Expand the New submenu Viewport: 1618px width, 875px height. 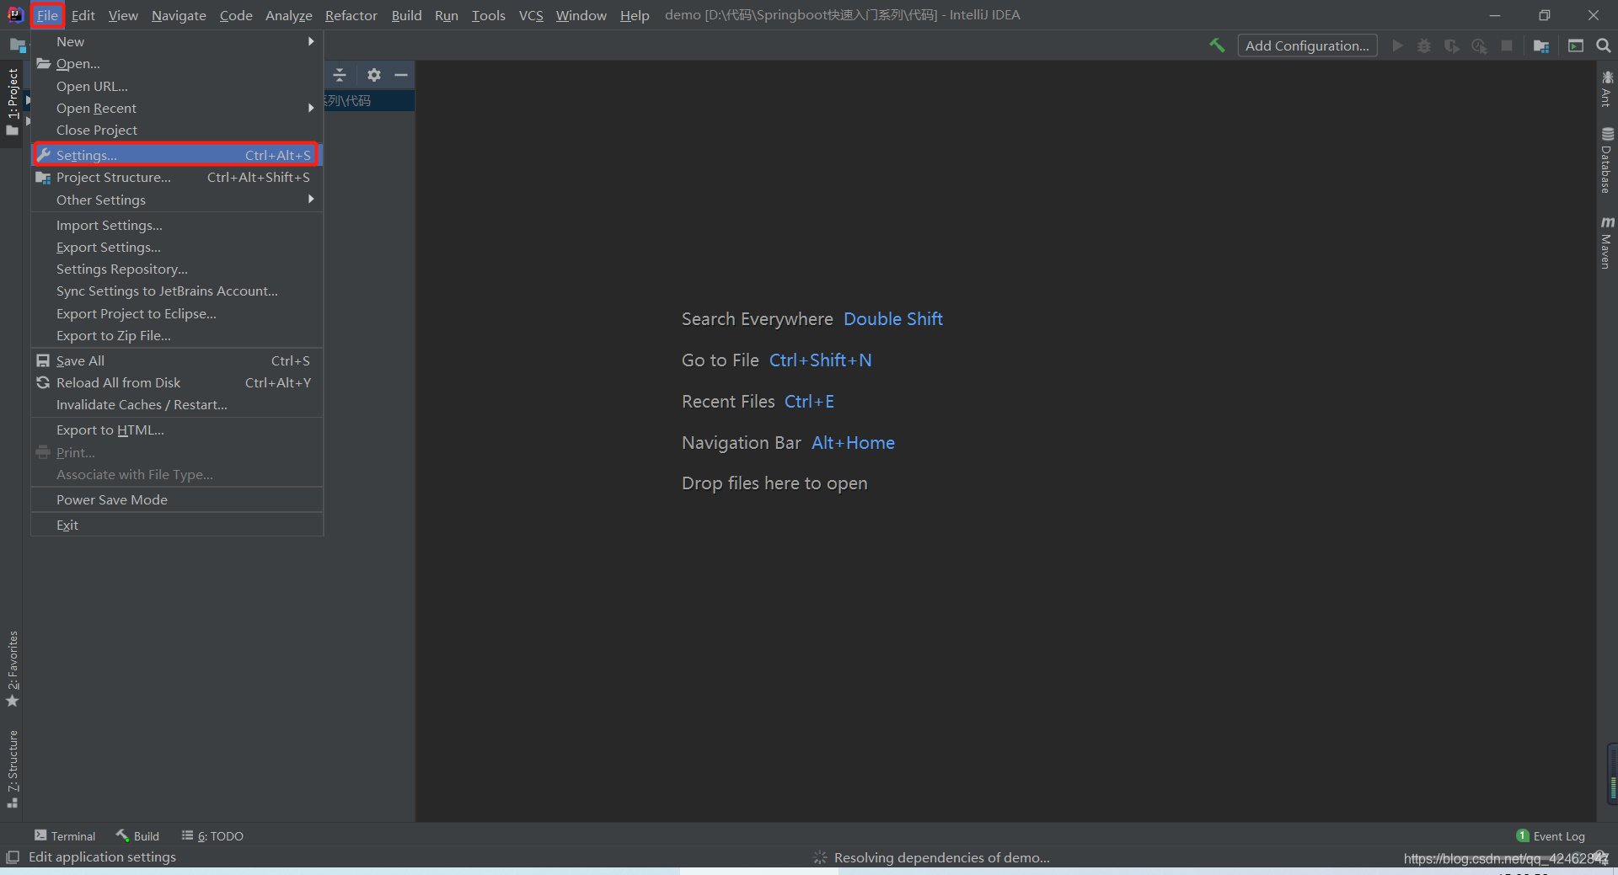pyautogui.click(x=177, y=41)
